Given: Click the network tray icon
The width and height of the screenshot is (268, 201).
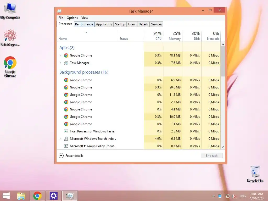Looking at the screenshot, I should 227,196.
